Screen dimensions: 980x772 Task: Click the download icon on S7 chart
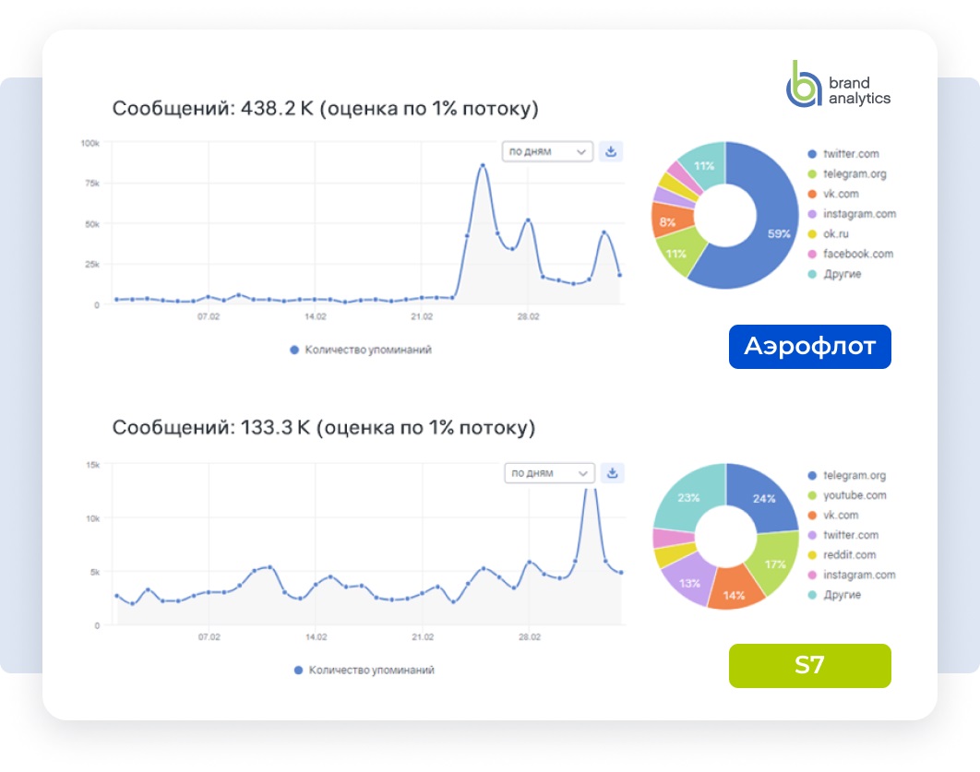(x=613, y=473)
